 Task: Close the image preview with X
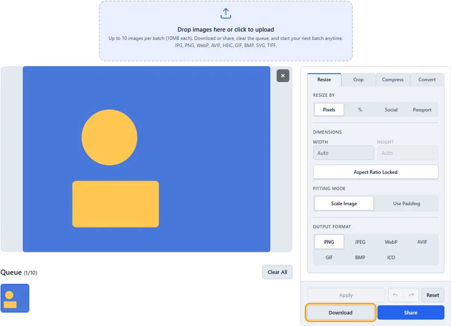[x=283, y=76]
